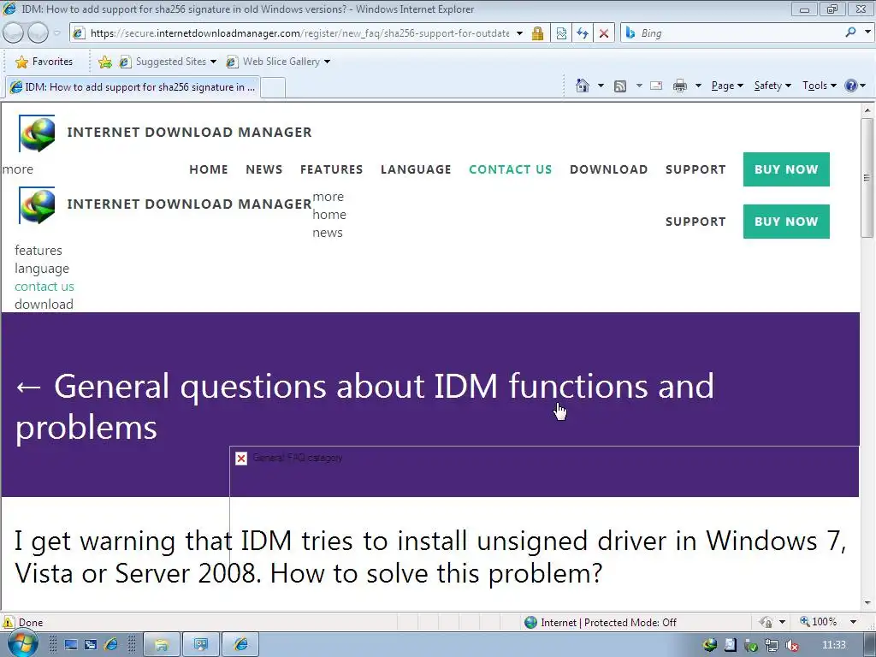
Task: Open the Safety menu
Action: 772,86
